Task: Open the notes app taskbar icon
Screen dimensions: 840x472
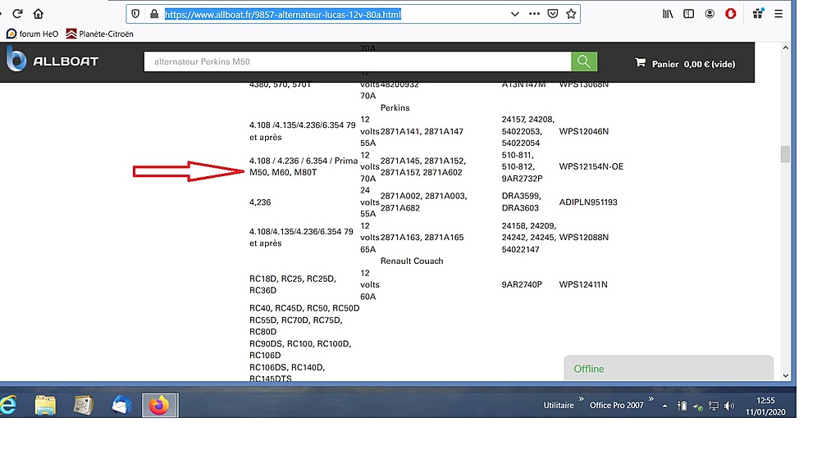Action: (83, 405)
